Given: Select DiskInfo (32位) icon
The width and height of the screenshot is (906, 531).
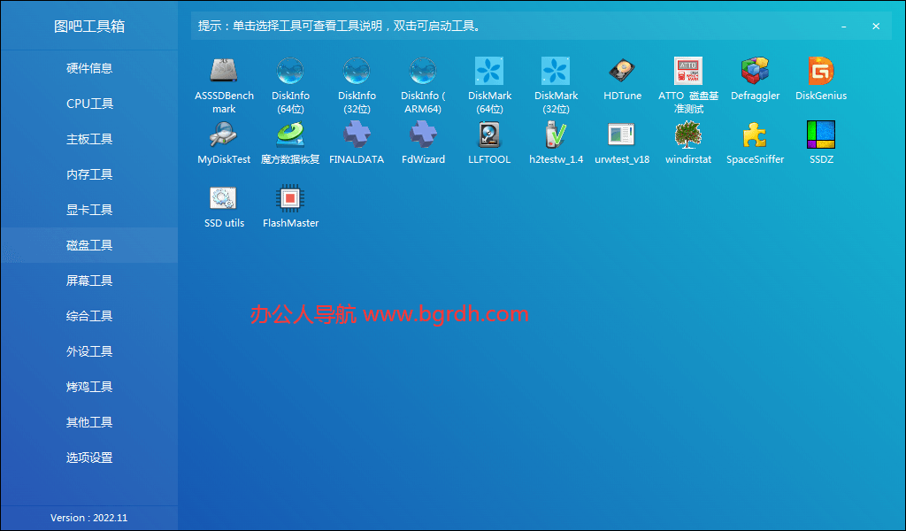Looking at the screenshot, I should pos(357,71).
